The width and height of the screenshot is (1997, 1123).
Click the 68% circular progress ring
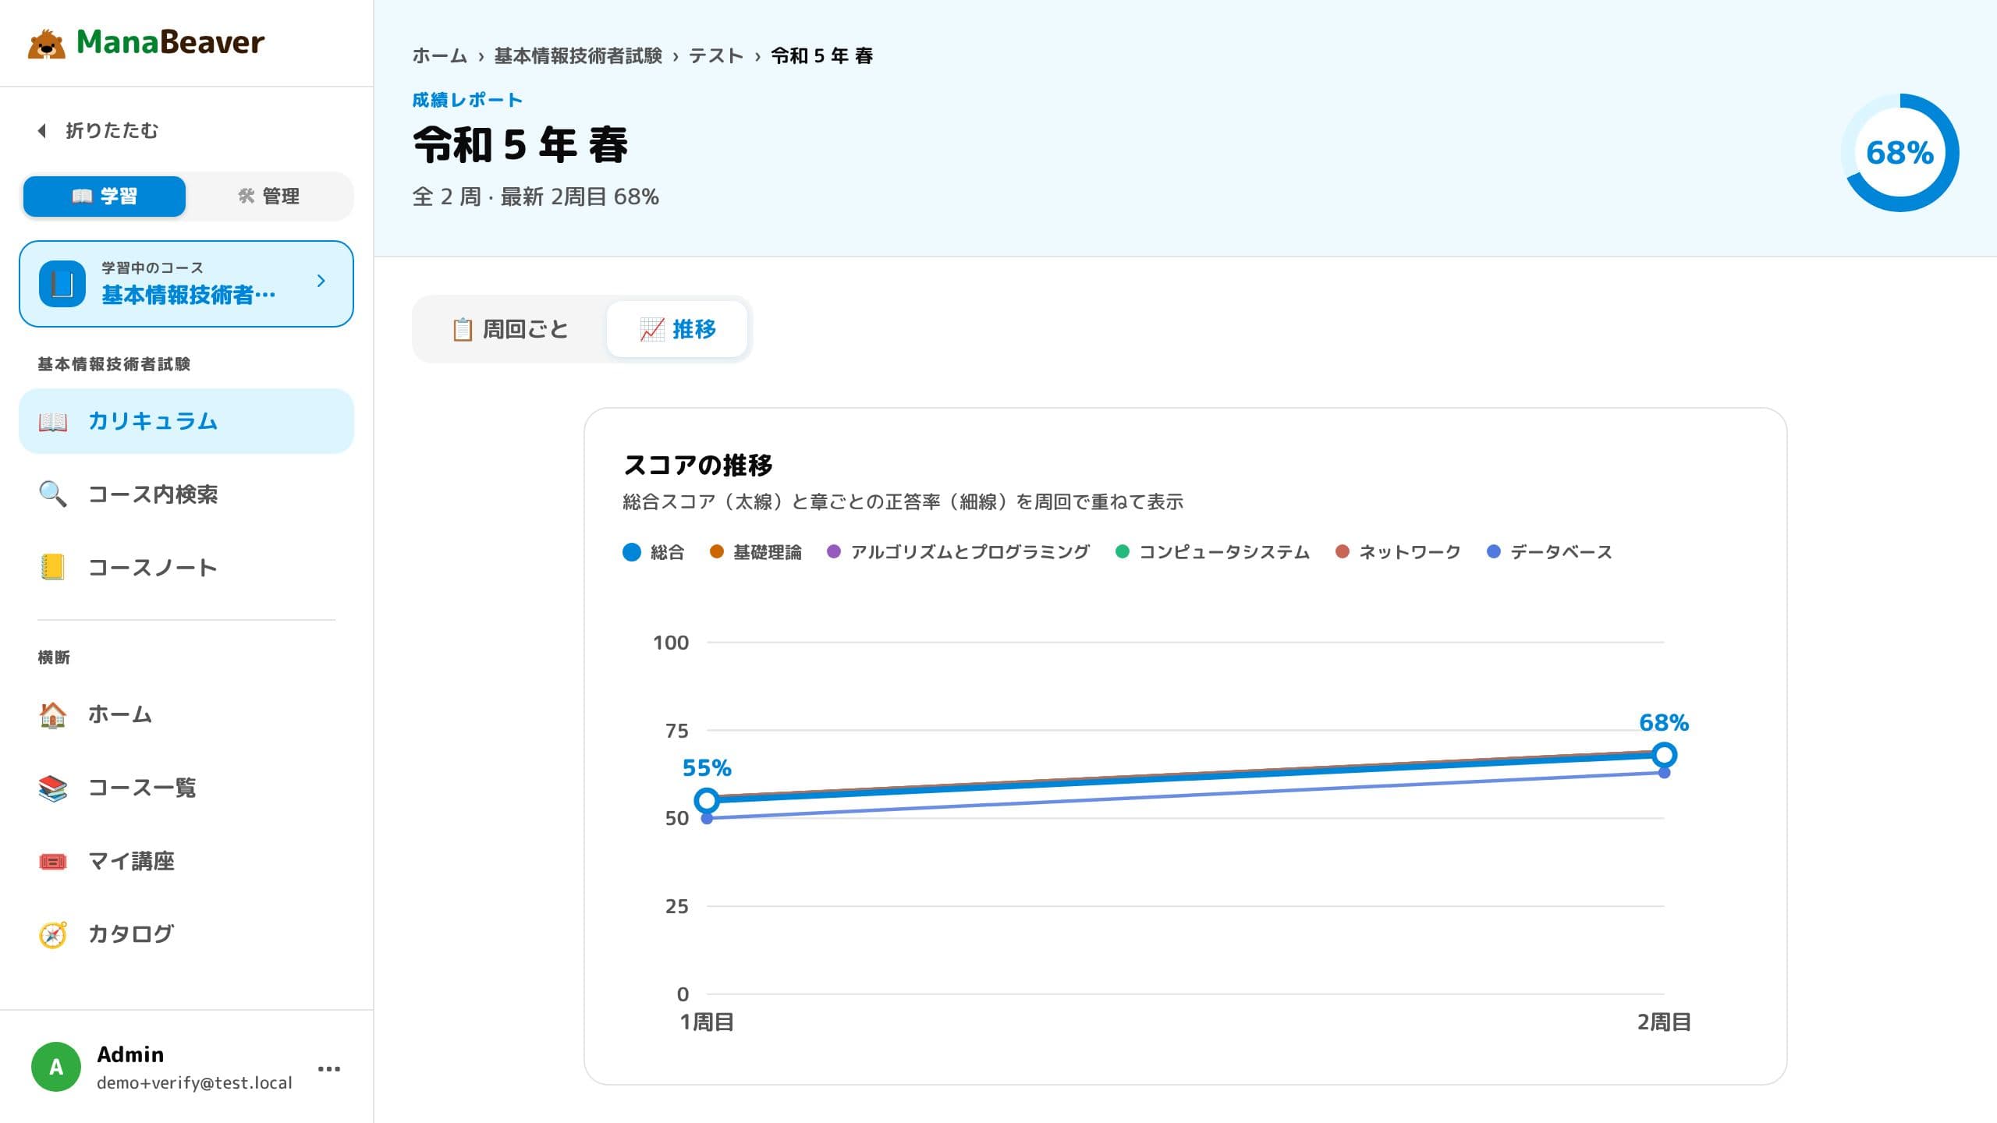[1900, 153]
